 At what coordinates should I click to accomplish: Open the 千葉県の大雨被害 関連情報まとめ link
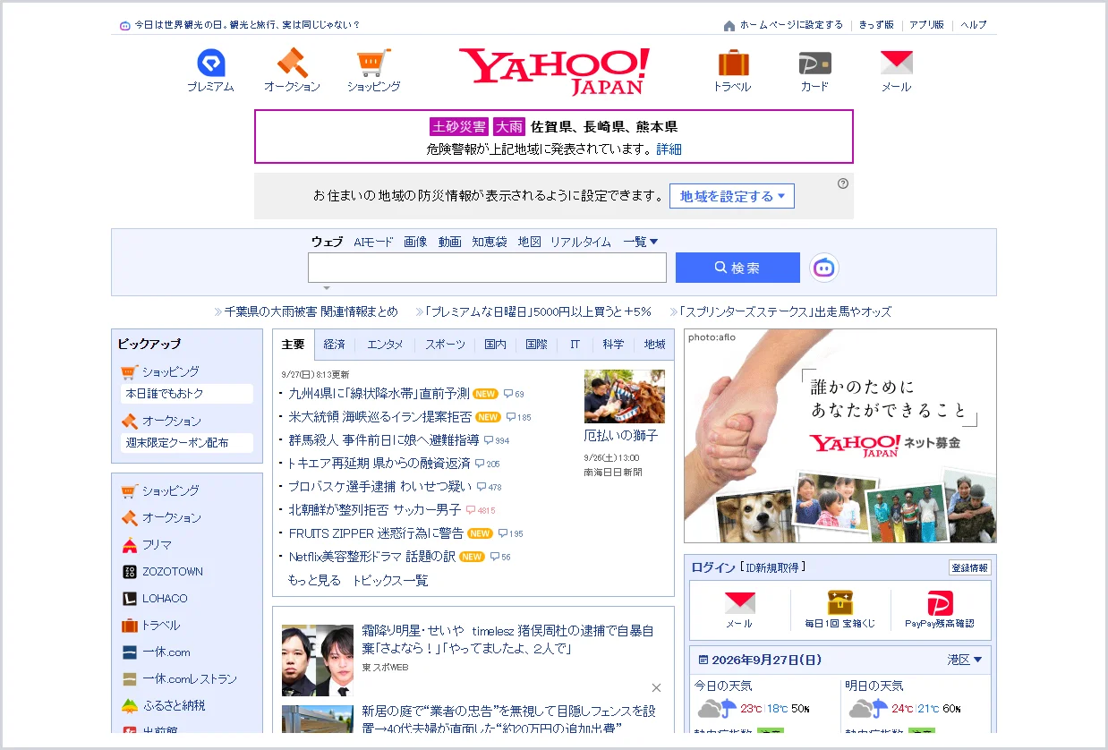[311, 311]
